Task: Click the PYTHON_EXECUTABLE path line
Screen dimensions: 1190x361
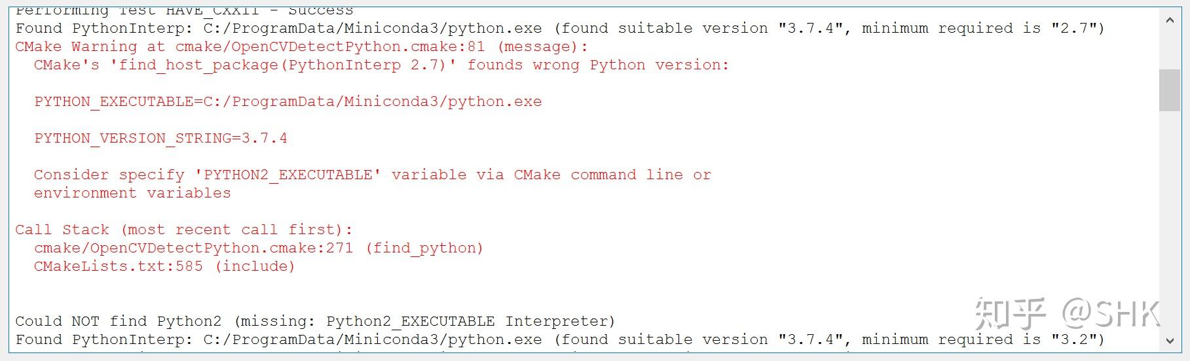Action: pos(288,102)
